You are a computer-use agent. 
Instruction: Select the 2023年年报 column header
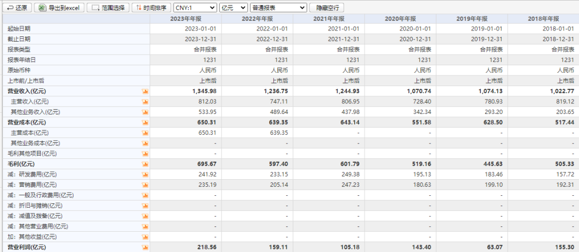(185, 18)
